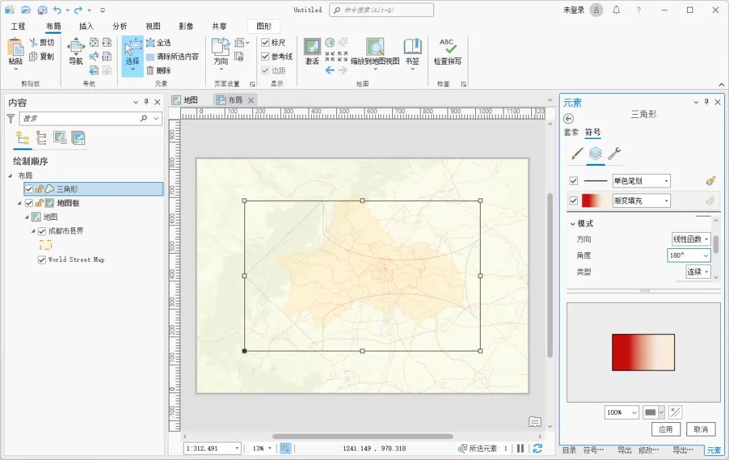Click Select All (全选) in ribbon

coord(159,42)
